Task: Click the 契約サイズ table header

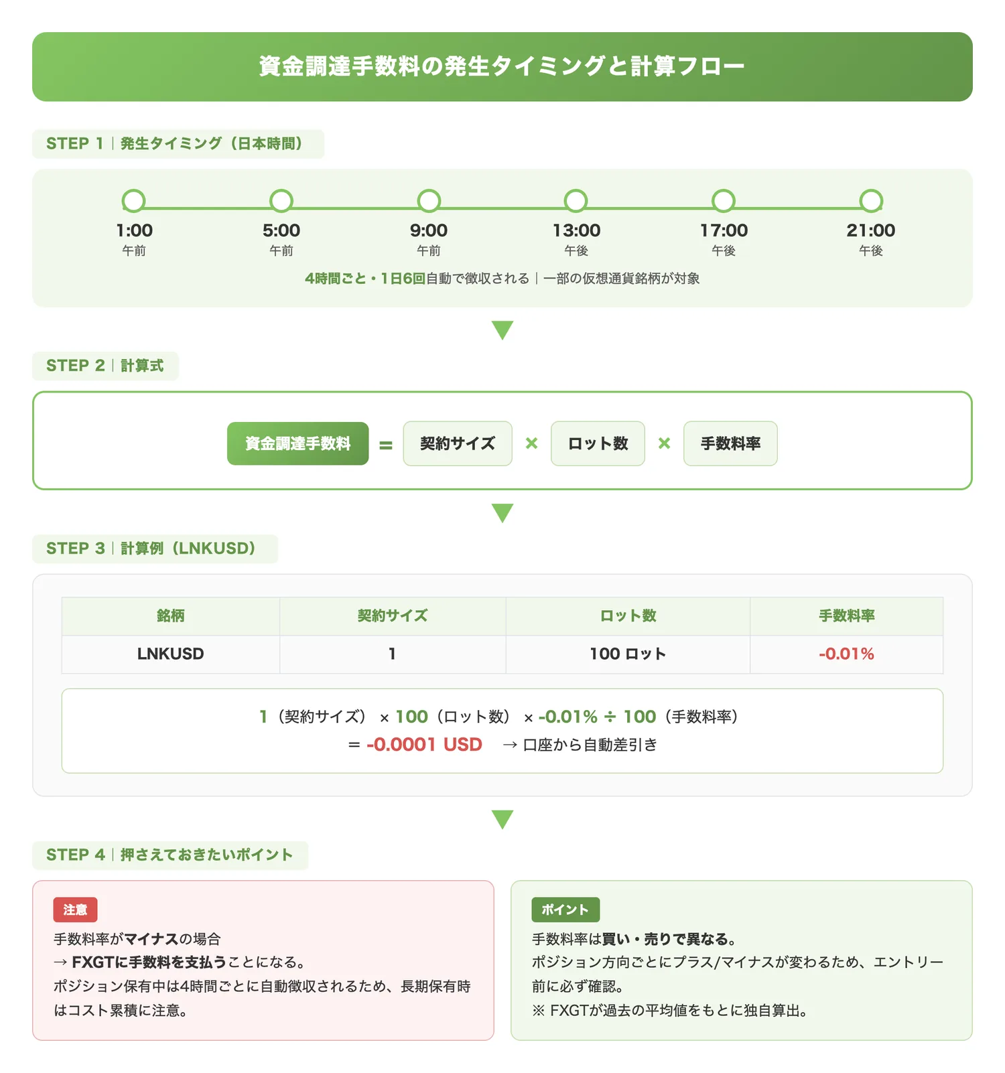Action: click(393, 616)
